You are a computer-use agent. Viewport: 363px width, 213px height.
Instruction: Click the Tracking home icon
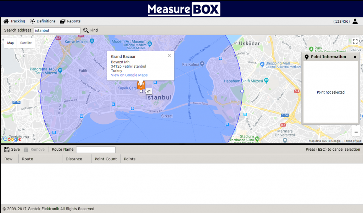coord(6,21)
